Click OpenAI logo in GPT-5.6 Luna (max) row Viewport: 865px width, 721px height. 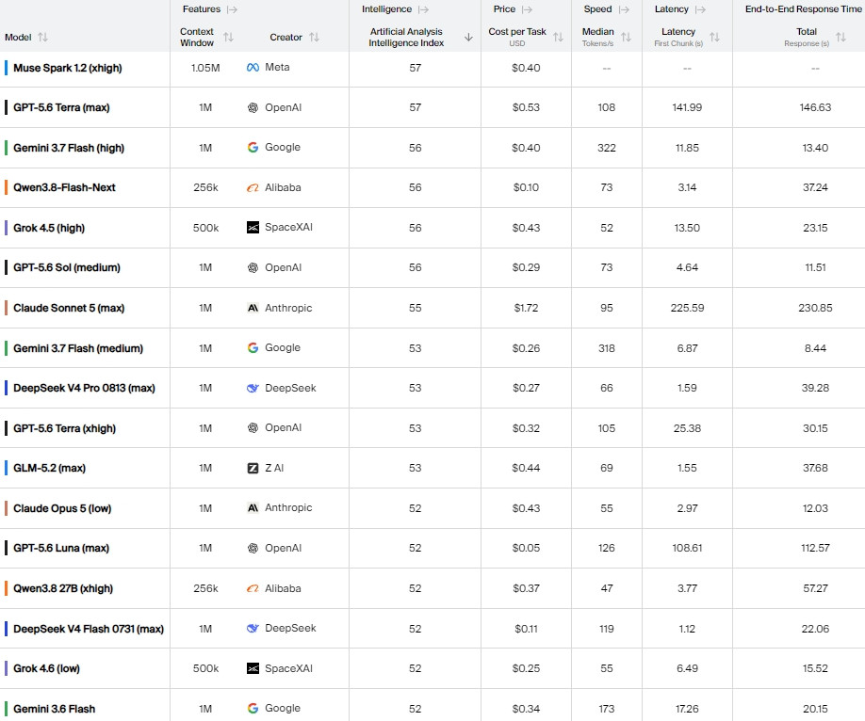pos(253,548)
